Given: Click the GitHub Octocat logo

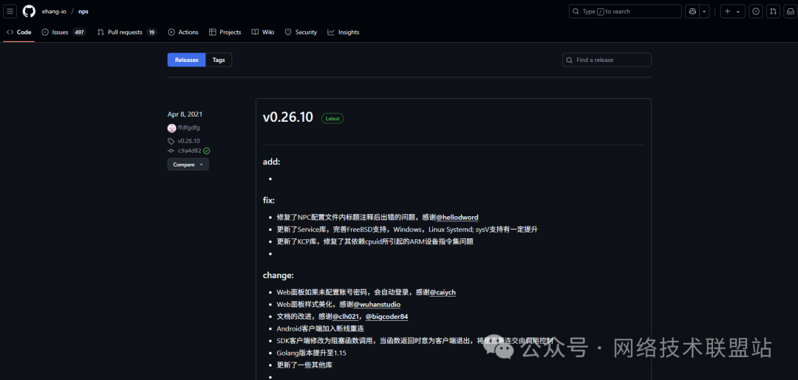Looking at the screenshot, I should [29, 11].
